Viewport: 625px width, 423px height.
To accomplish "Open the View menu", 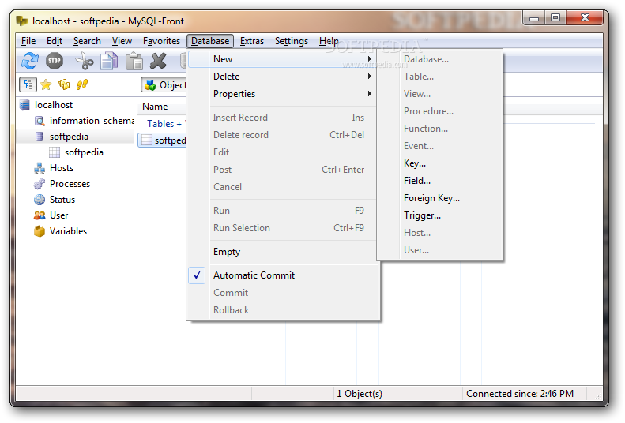I will [x=122, y=41].
